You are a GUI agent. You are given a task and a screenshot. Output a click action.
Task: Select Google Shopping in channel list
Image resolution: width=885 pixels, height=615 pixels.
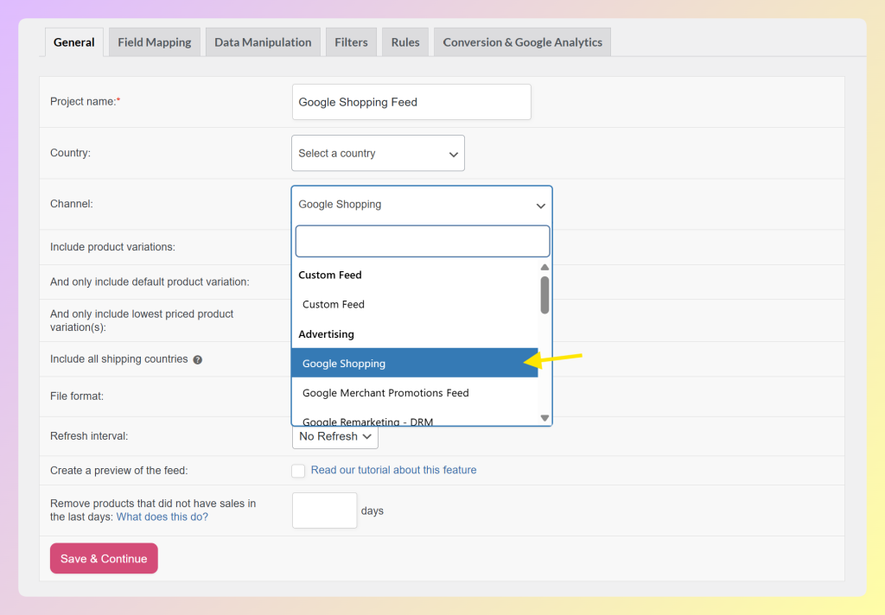point(414,364)
